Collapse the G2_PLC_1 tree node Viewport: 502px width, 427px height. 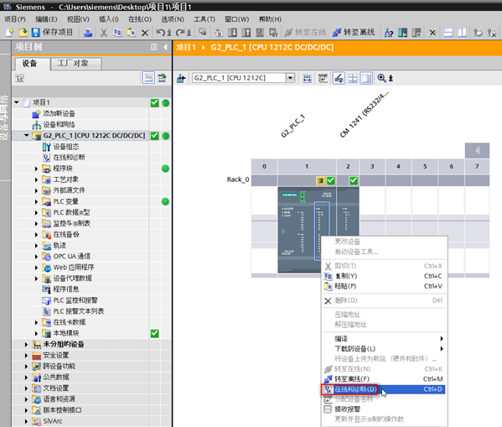point(27,136)
